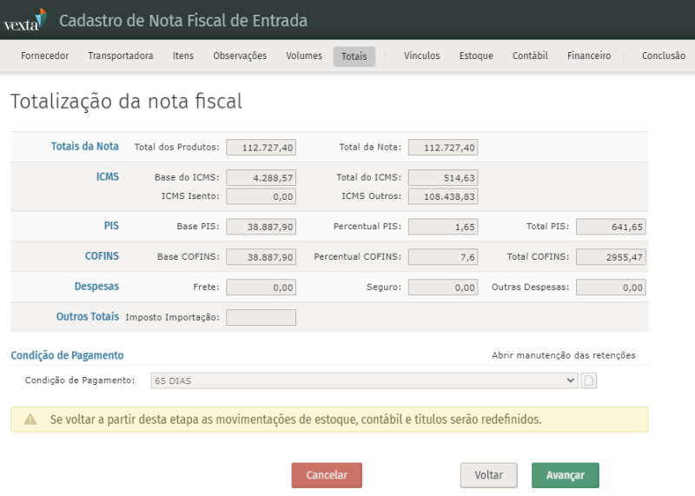Go to the Financeiro tab

point(589,56)
